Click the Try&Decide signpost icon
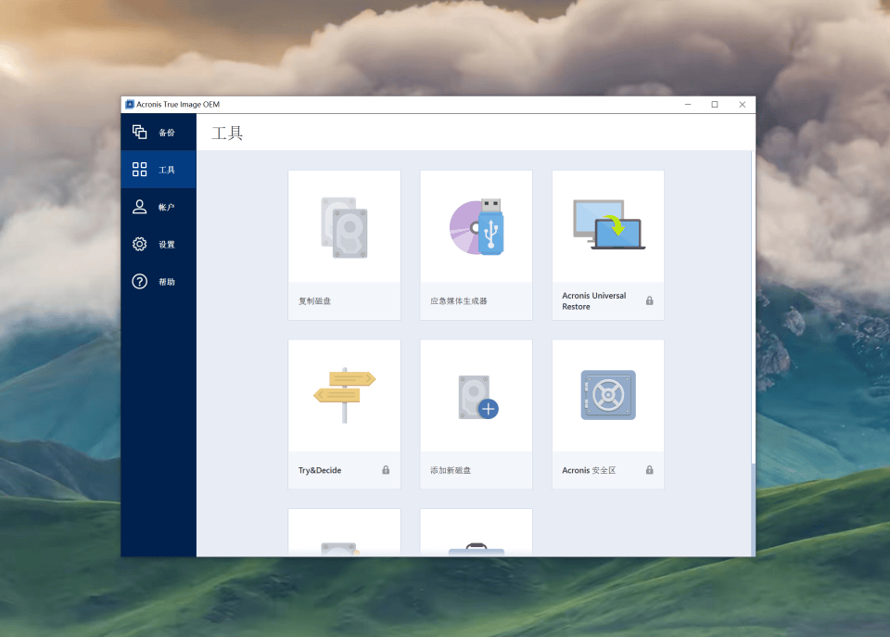Viewport: 890px width, 637px height. 345,395
